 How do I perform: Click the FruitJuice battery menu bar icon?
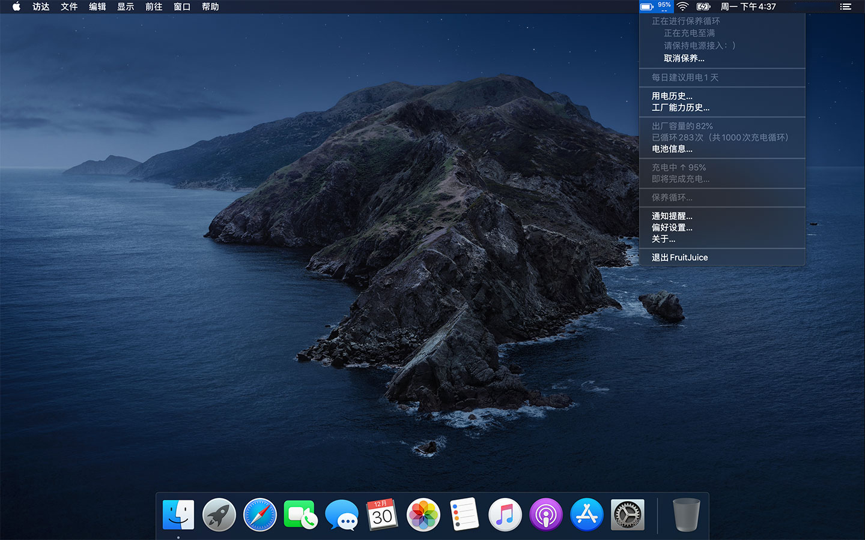click(656, 7)
